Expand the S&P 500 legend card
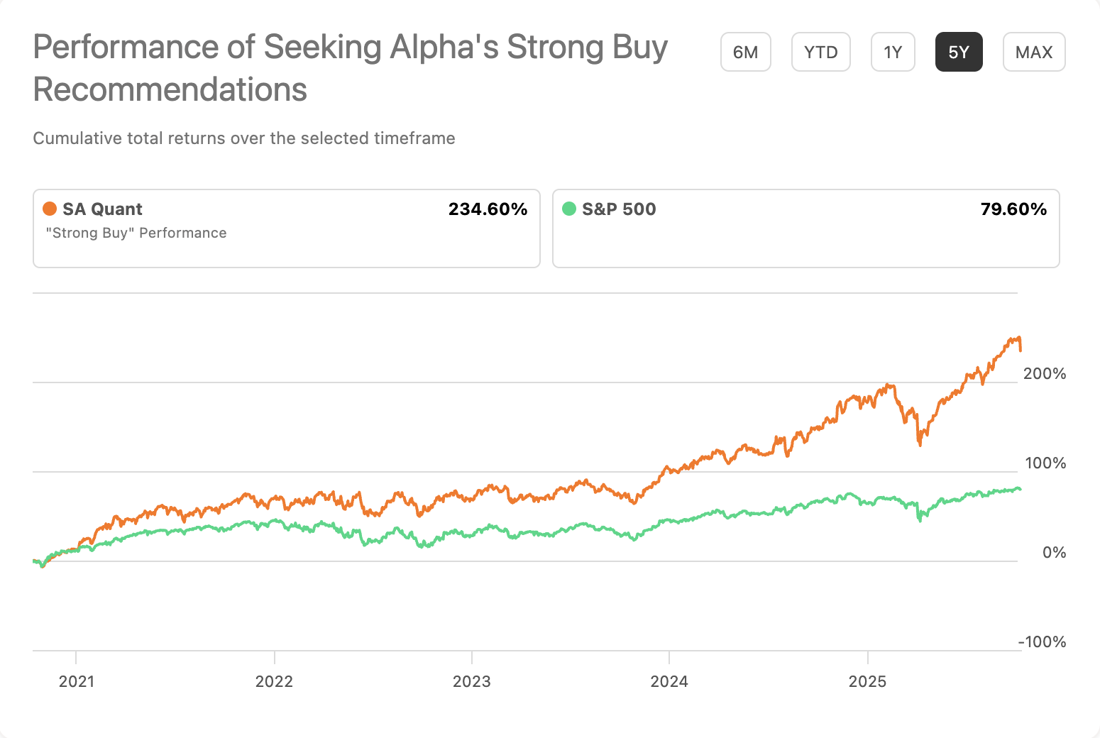This screenshot has width=1100, height=738. click(x=805, y=228)
